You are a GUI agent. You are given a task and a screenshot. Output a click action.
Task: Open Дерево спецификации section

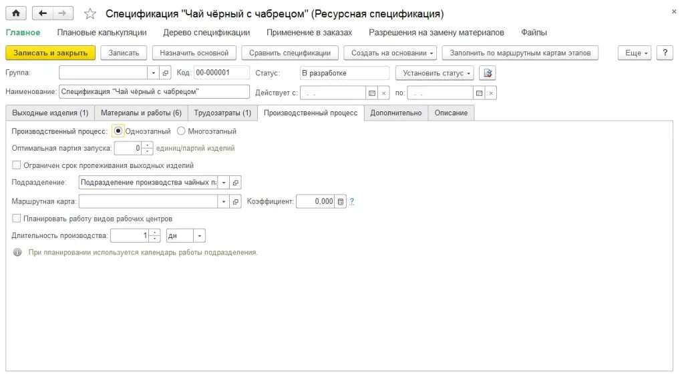pyautogui.click(x=206, y=33)
